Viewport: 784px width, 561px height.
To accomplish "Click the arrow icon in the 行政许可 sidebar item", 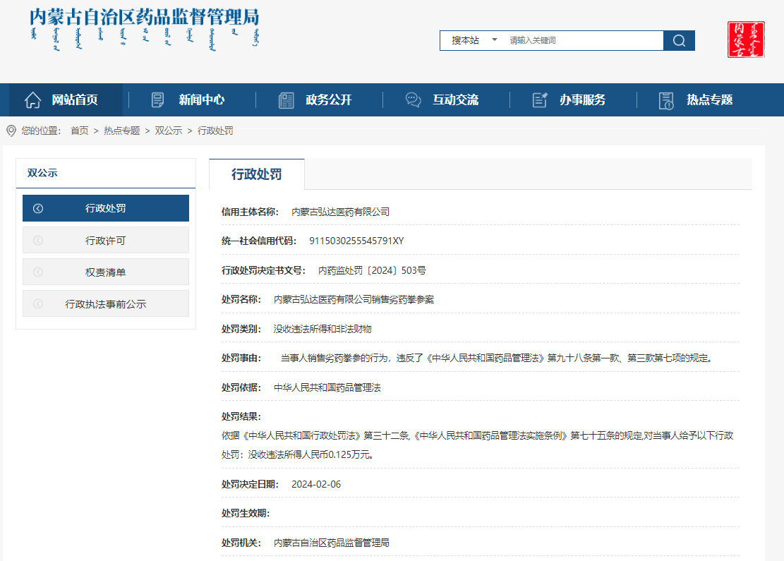I will pos(38,241).
